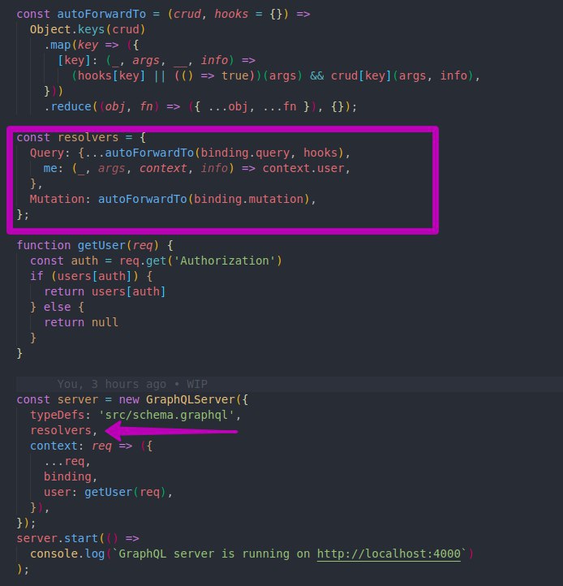This screenshot has width=563, height=586.
Task: Click '...req,' spread line
Action: (67, 461)
